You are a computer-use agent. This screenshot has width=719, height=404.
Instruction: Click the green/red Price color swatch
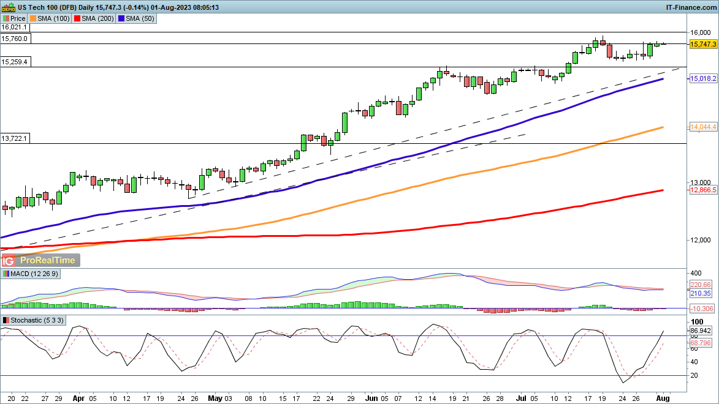pos(6,18)
